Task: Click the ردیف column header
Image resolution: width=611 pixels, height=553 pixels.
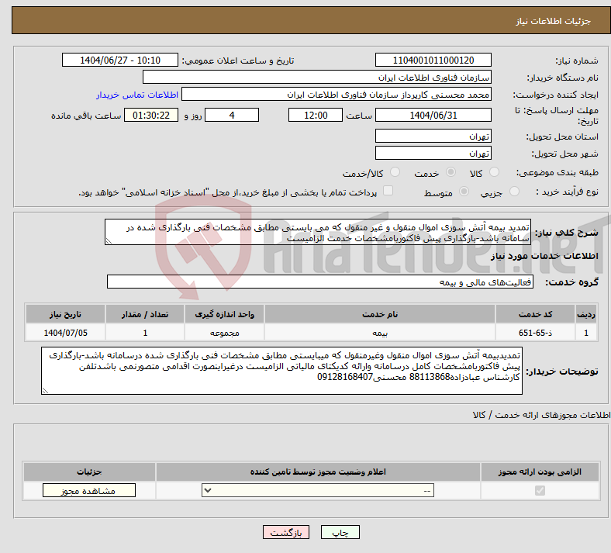Action: 586,314
